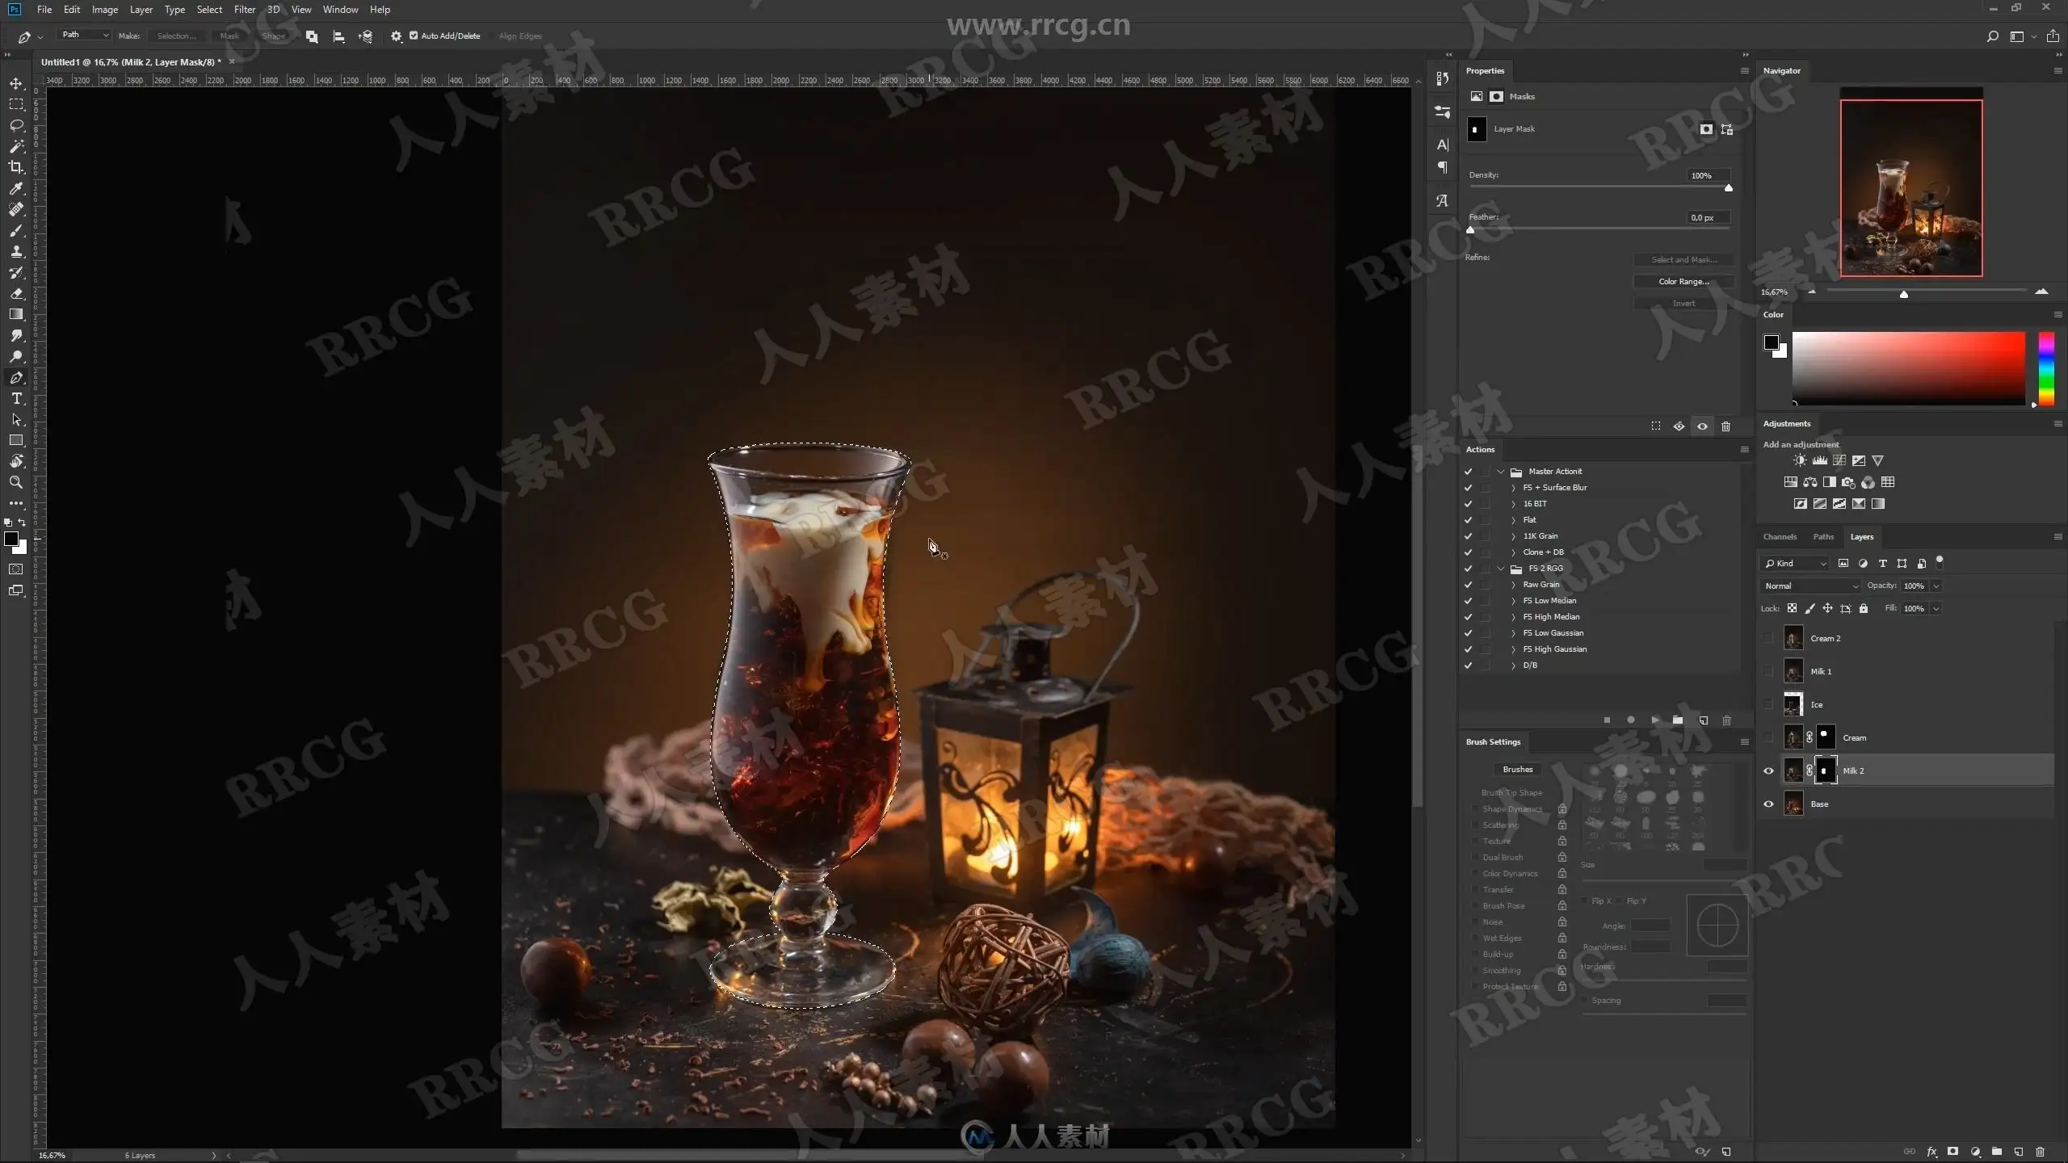Viewport: 2068px width, 1163px height.
Task: Select the Horizontal Type tool
Action: [x=16, y=399]
